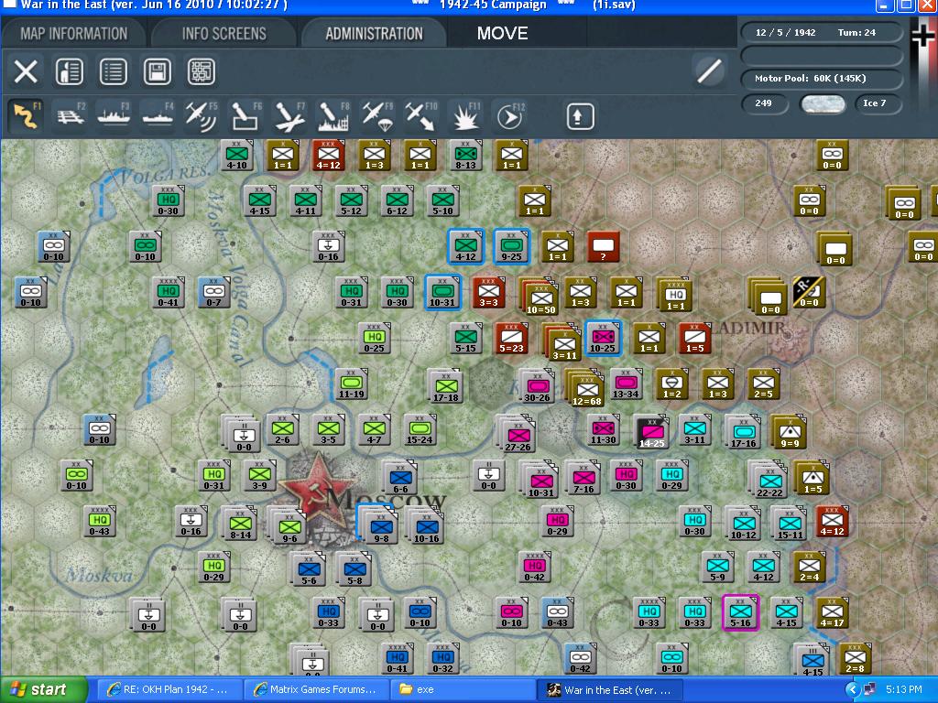Select the Rail Move mode F2 icon

70,115
